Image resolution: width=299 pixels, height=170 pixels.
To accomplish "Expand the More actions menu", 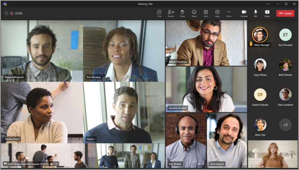I will tap(229, 13).
